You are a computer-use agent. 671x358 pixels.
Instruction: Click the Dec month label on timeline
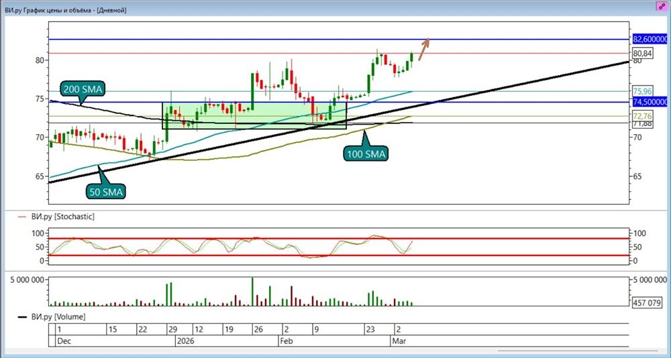[x=64, y=341]
